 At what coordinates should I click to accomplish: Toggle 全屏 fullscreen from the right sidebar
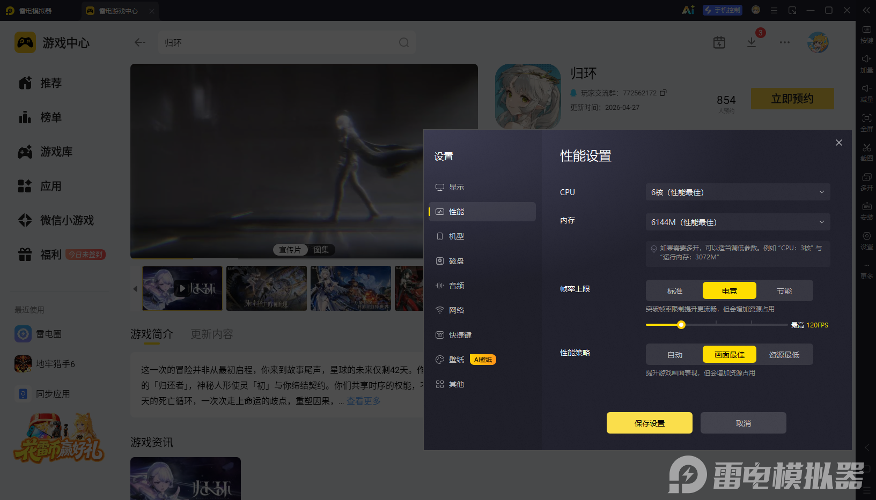(866, 123)
